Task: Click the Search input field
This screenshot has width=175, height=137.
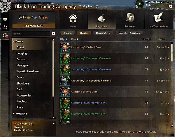Action: click(31, 34)
